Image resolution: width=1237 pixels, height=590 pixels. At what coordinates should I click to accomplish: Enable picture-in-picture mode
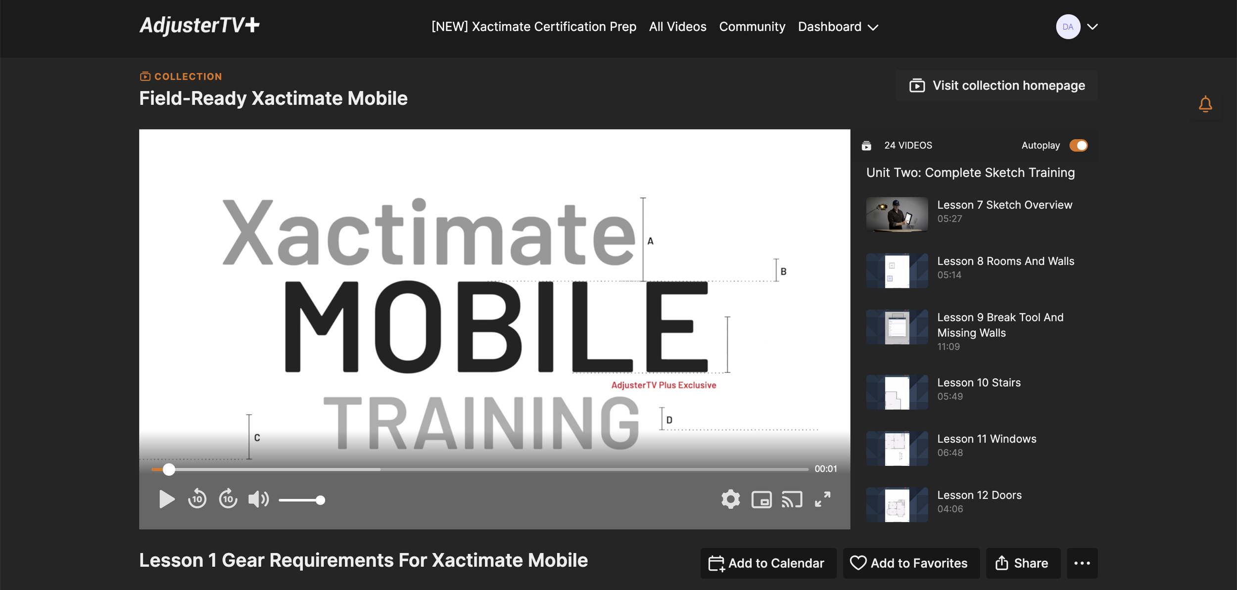click(761, 499)
